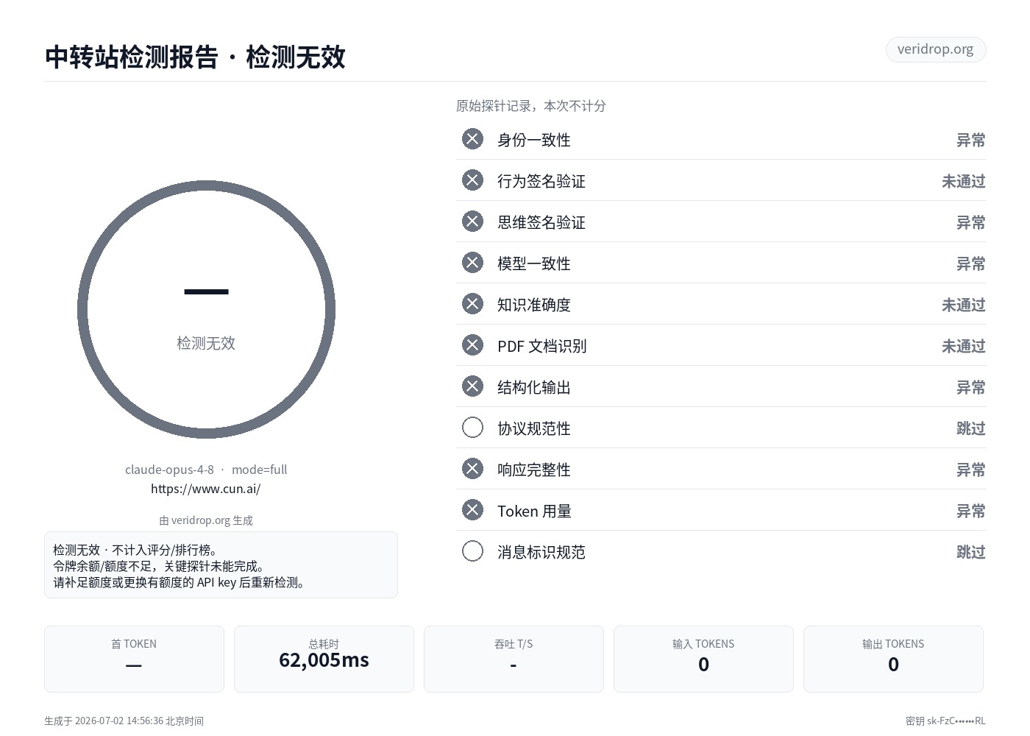The image size is (1030, 736).
Task: Click the X icon beside 身份一致性
Action: (472, 139)
